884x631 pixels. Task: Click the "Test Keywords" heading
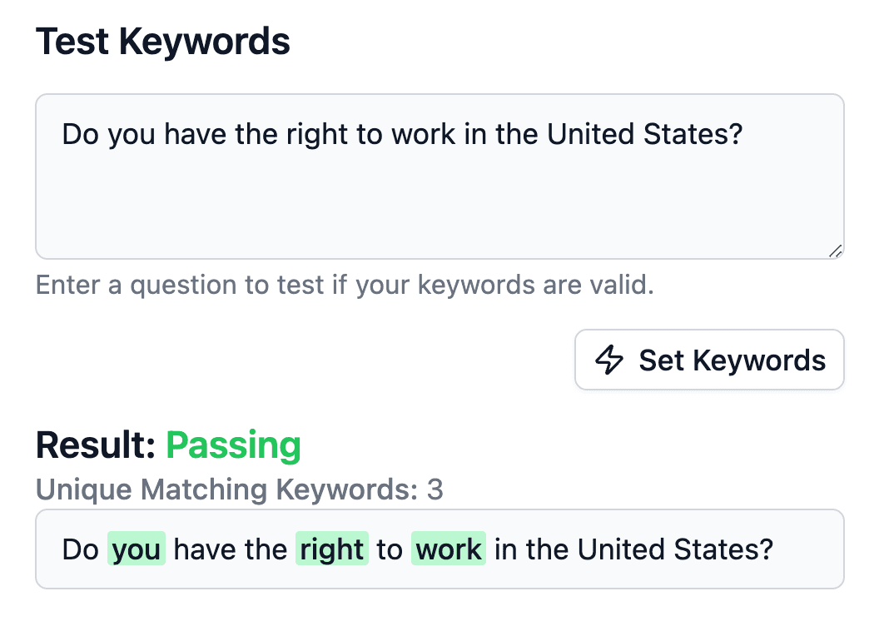click(163, 42)
